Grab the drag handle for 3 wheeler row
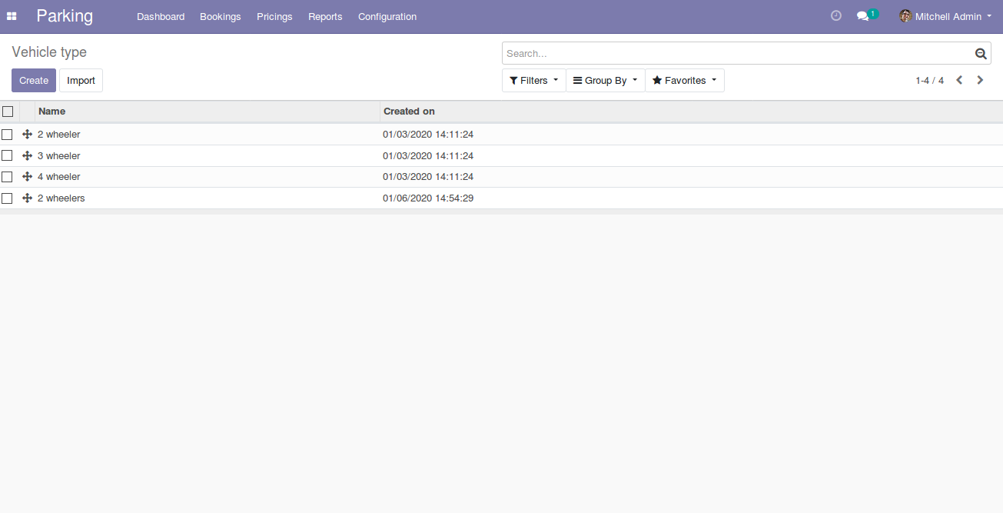The height and width of the screenshot is (513, 1003). click(28, 156)
